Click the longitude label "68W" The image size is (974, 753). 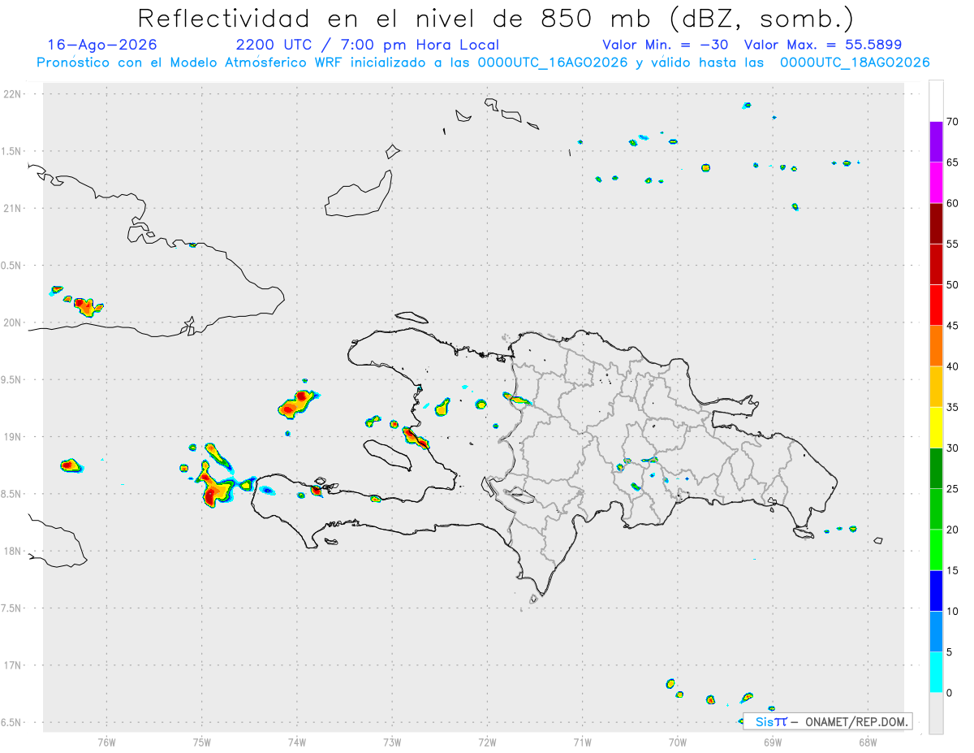tap(867, 741)
